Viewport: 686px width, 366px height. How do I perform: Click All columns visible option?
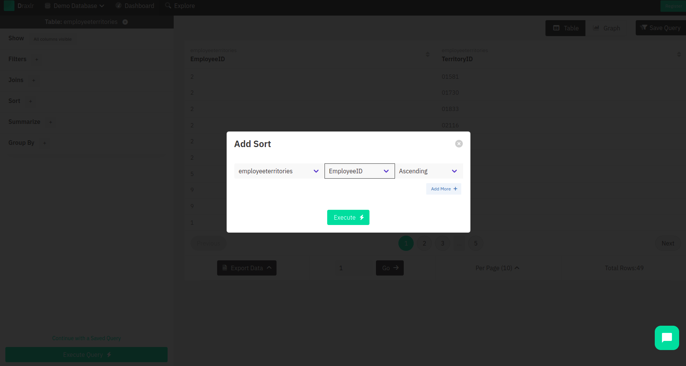53,39
